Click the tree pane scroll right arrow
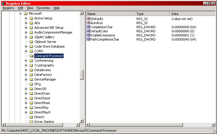 click(x=78, y=125)
